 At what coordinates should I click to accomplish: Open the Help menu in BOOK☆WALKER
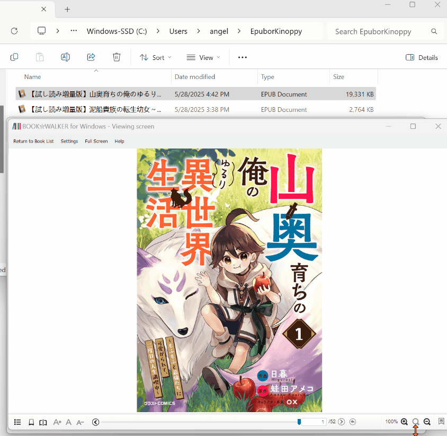[120, 141]
